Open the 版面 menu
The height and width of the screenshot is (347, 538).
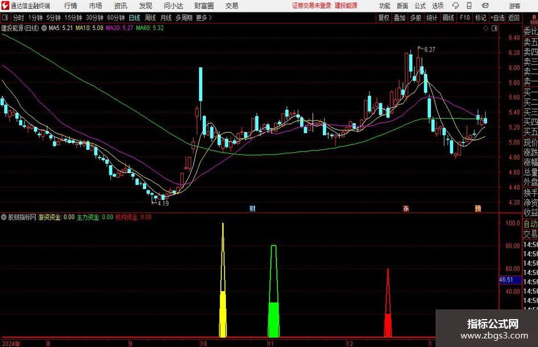402,6
